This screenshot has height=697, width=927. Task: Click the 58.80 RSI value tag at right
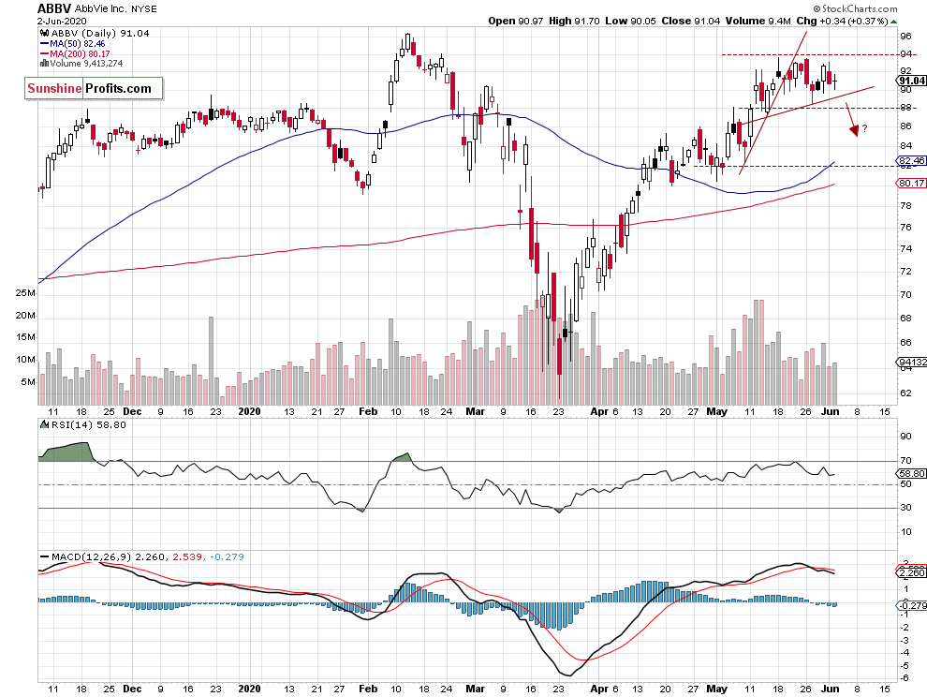[912, 473]
